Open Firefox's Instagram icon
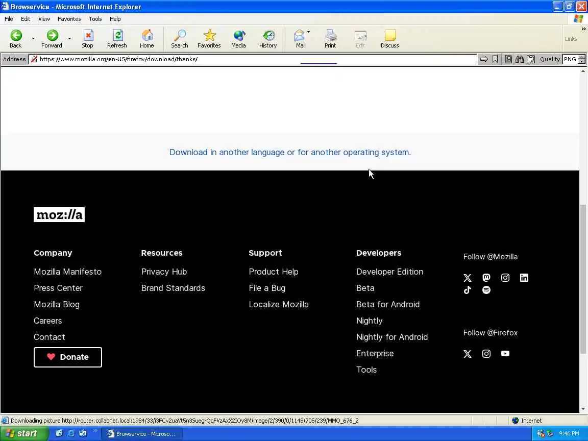 click(486, 354)
